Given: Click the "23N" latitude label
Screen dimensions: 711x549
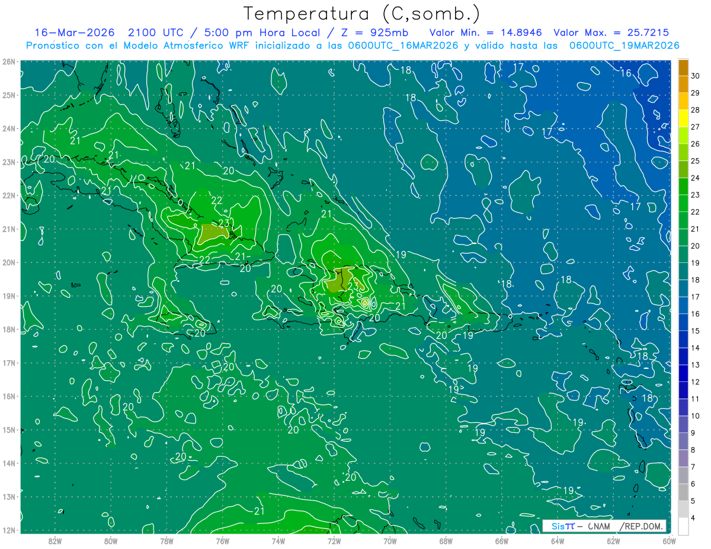Looking at the screenshot, I should (x=9, y=162).
